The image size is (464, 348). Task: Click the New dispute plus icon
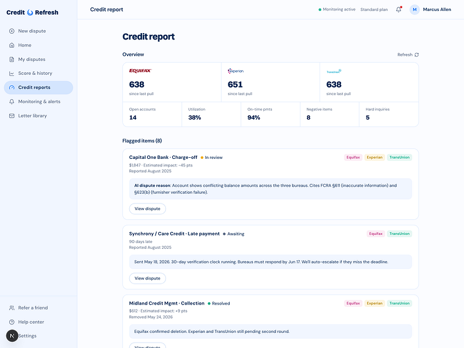pos(12,31)
